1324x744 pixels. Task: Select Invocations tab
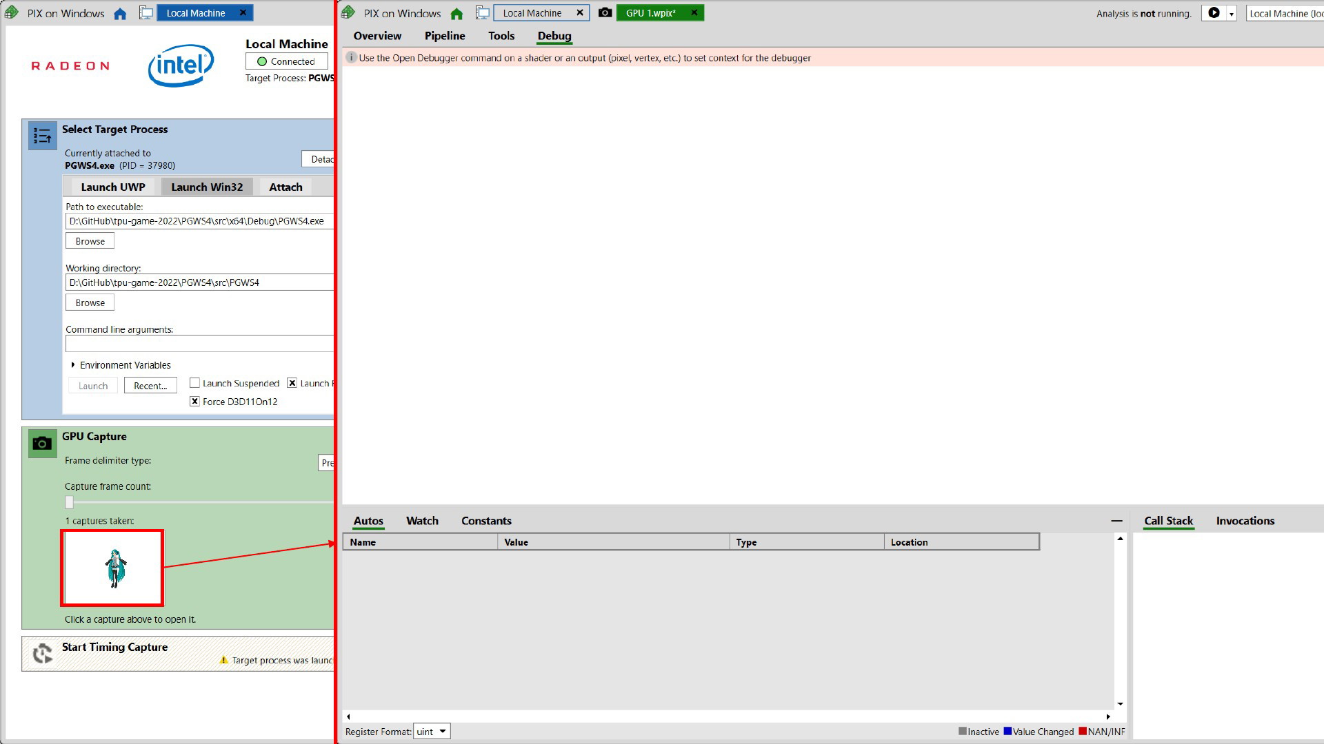[x=1245, y=521]
